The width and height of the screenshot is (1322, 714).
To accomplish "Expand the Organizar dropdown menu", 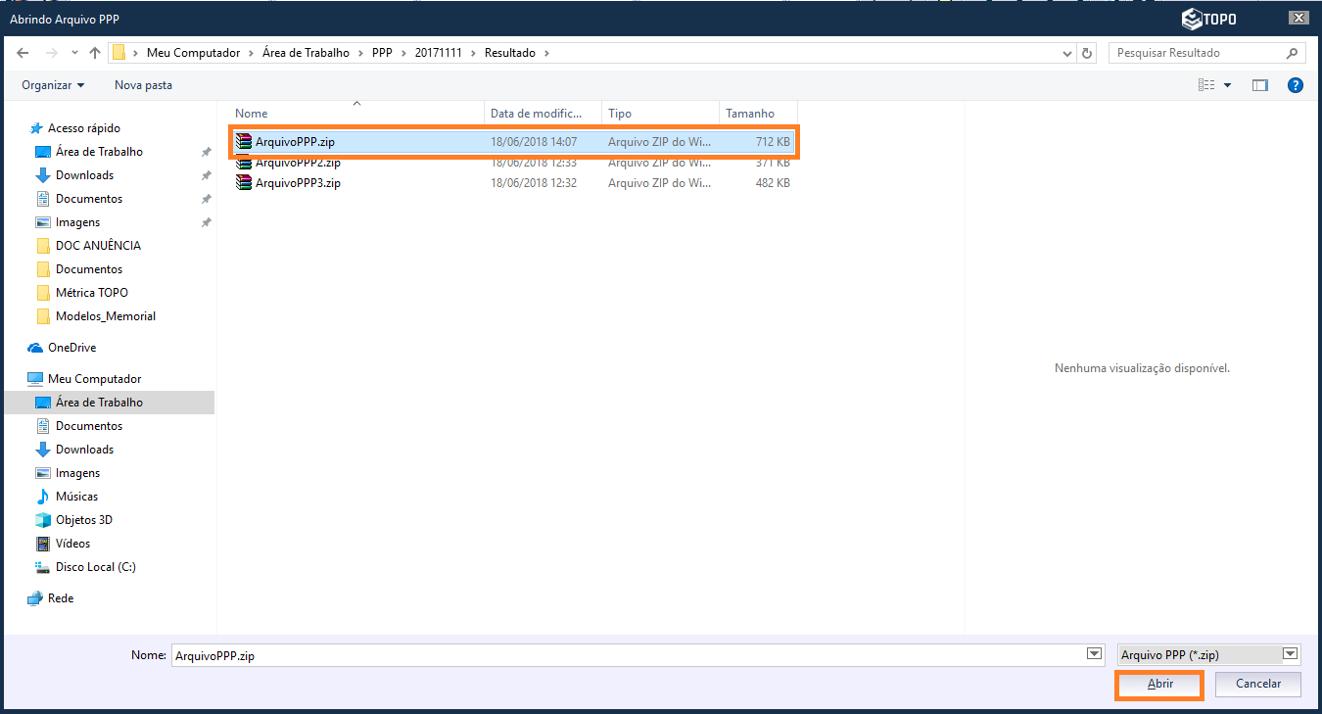I will pyautogui.click(x=53, y=85).
